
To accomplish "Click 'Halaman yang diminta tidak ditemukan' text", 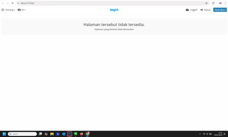I will click(x=114, y=29).
